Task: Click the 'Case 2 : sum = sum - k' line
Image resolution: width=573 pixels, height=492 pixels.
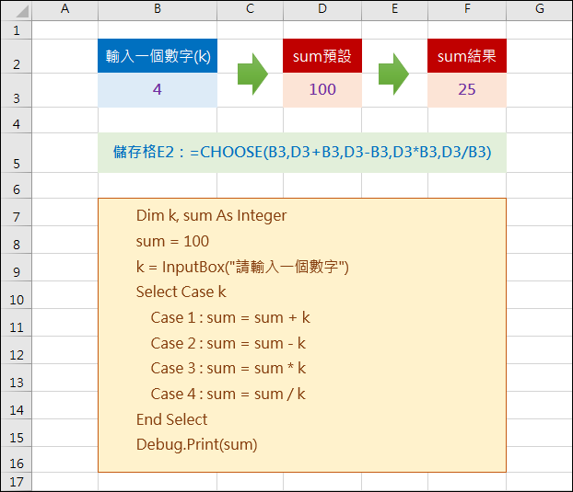Action: pos(228,343)
